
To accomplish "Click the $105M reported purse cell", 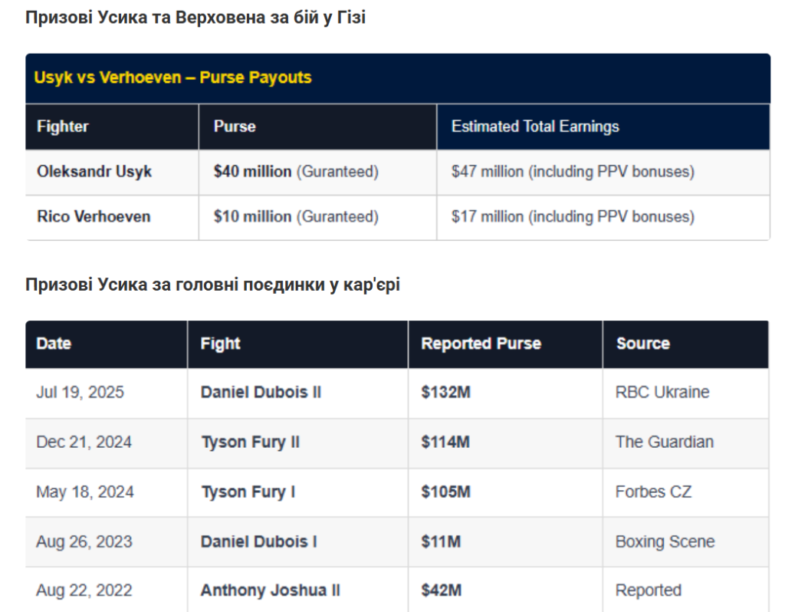I will click(x=505, y=492).
